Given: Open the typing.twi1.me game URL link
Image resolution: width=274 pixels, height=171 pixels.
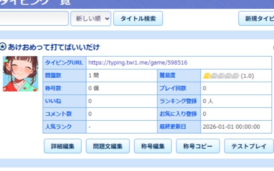Looking at the screenshot, I should pyautogui.click(x=138, y=63).
